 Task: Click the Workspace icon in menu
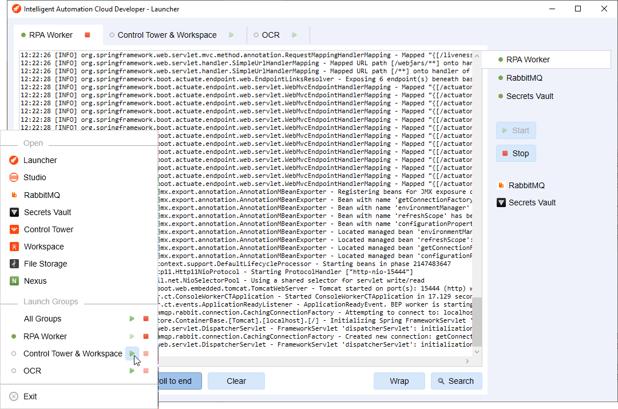14,247
